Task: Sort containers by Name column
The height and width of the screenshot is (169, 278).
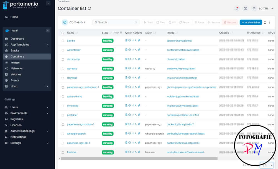Action: coord(72,33)
